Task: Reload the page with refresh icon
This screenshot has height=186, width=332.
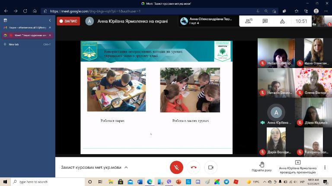Action: (25, 11)
